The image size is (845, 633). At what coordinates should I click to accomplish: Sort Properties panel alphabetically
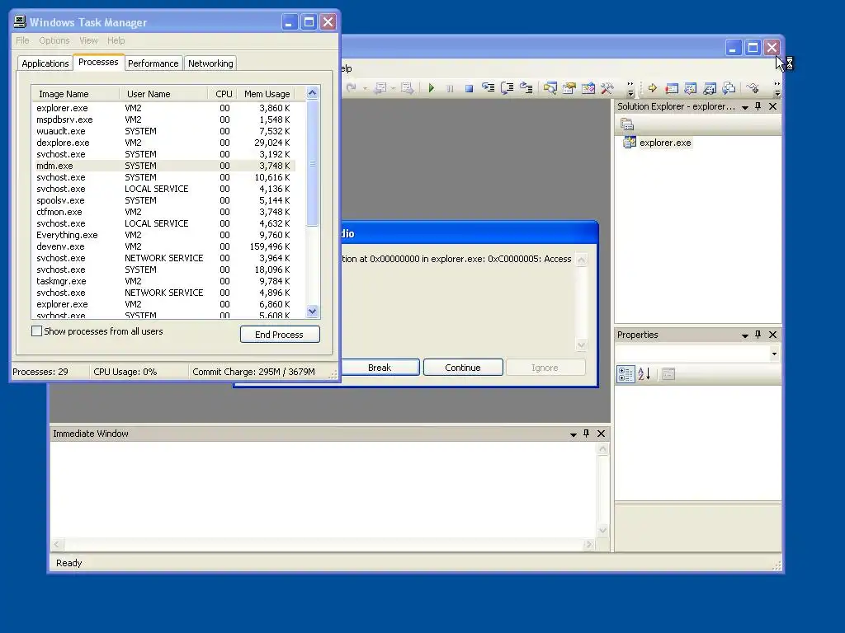644,373
